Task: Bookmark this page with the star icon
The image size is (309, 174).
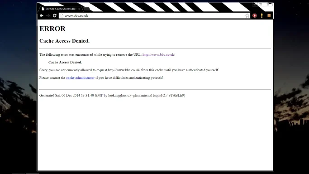Action: (247, 15)
